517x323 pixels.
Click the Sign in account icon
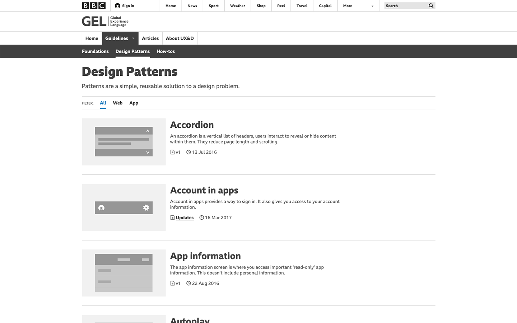117,6
